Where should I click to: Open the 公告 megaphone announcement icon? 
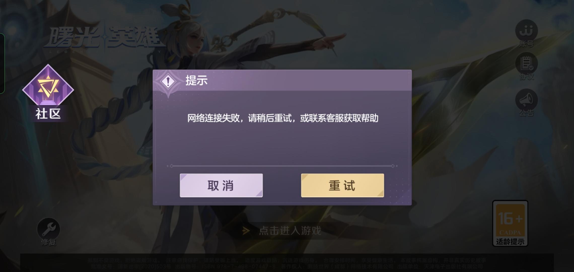tap(526, 100)
